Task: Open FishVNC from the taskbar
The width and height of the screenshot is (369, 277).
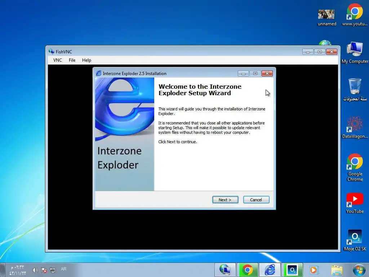Action: [225, 270]
